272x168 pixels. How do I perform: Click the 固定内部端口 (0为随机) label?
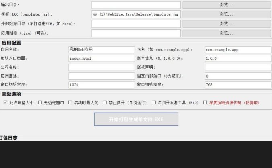pyautogui.click(x=160, y=76)
